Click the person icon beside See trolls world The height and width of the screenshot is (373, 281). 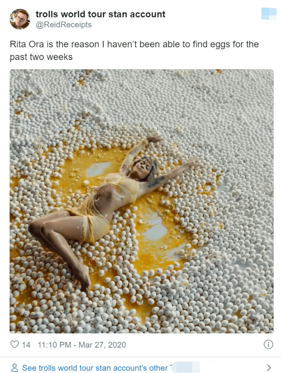tap(14, 368)
